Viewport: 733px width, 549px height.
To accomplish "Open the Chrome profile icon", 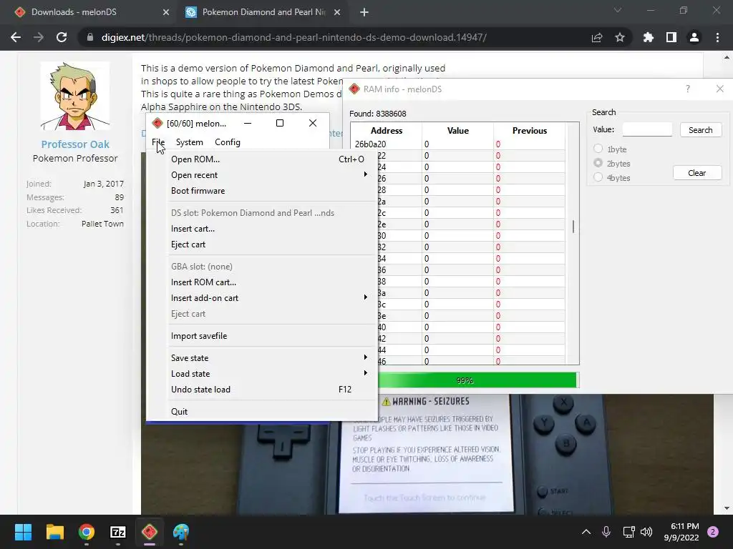I will (x=694, y=37).
